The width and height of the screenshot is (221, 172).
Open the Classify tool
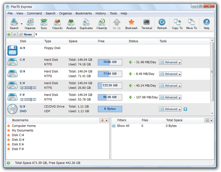pyautogui.click(x=57, y=24)
